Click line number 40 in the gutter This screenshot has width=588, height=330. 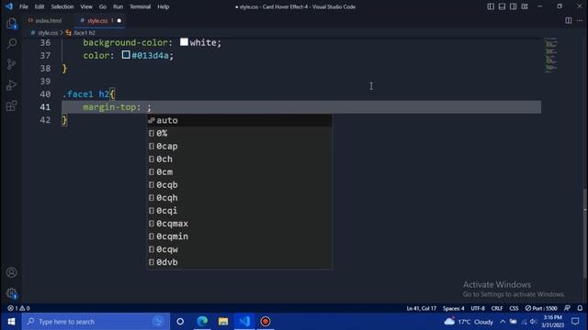(x=45, y=93)
